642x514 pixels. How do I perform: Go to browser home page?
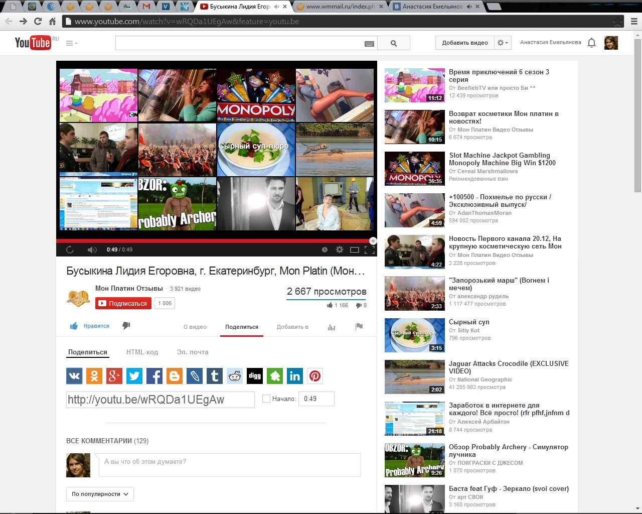click(x=52, y=22)
